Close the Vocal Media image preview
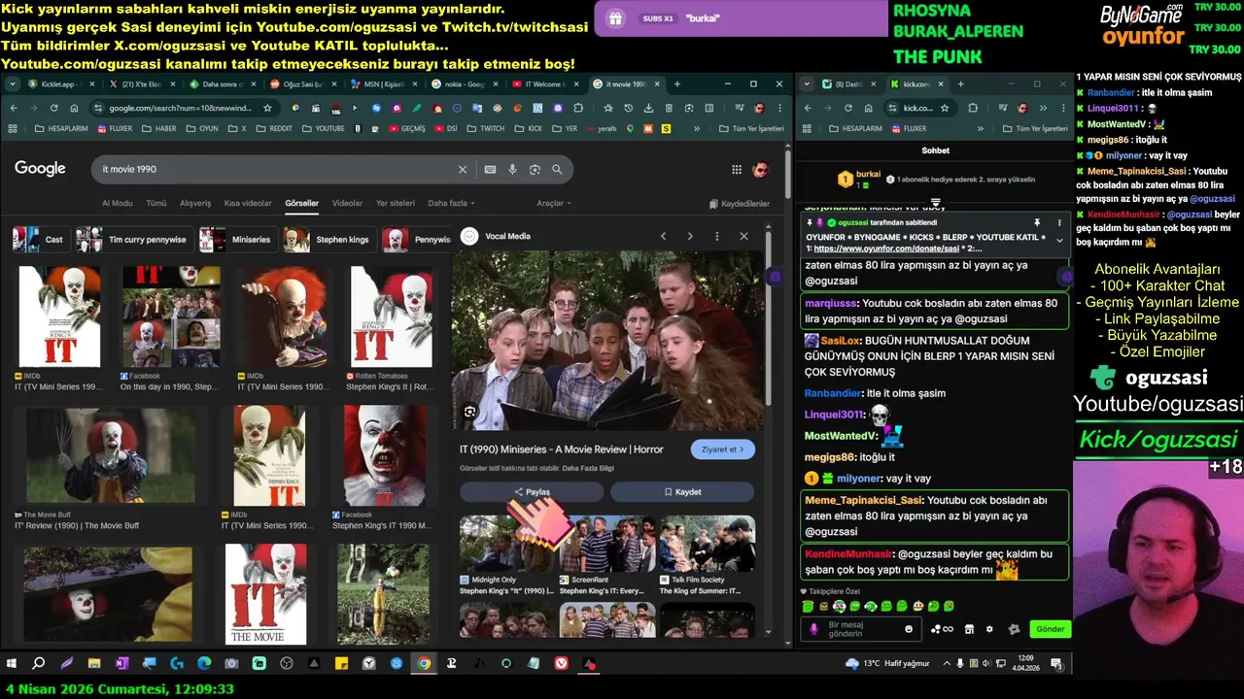Viewport: 1244px width, 699px height. pyautogui.click(x=743, y=236)
